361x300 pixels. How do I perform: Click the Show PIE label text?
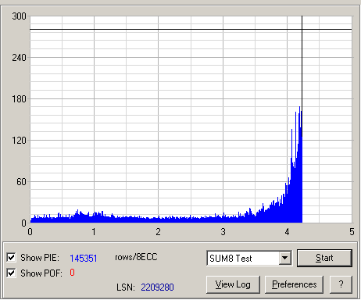coord(40,258)
